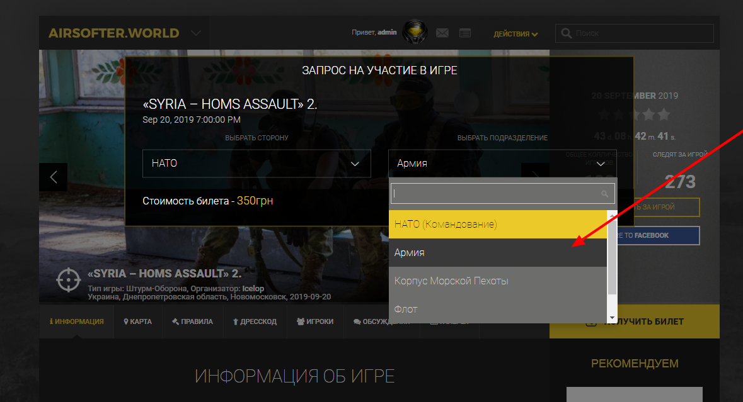Screen dimensions: 743x402
Task: Open the messages envelope icon
Action: (x=442, y=33)
